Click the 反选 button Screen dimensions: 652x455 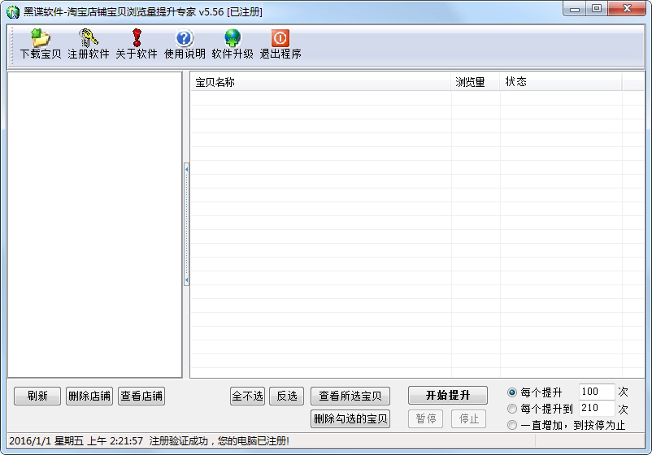pyautogui.click(x=286, y=396)
